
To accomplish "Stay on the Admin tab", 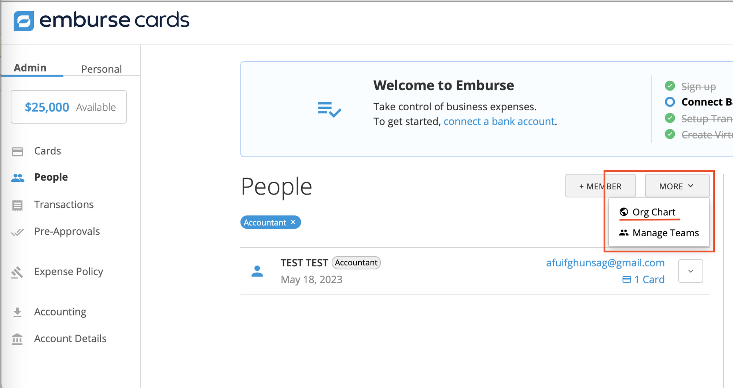I will click(30, 67).
